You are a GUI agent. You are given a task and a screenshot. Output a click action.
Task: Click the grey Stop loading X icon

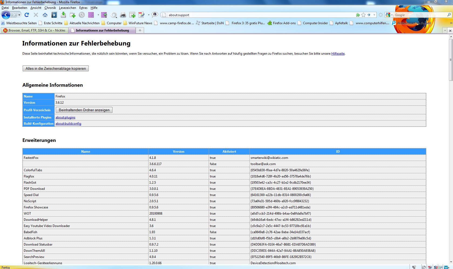click(x=36, y=15)
